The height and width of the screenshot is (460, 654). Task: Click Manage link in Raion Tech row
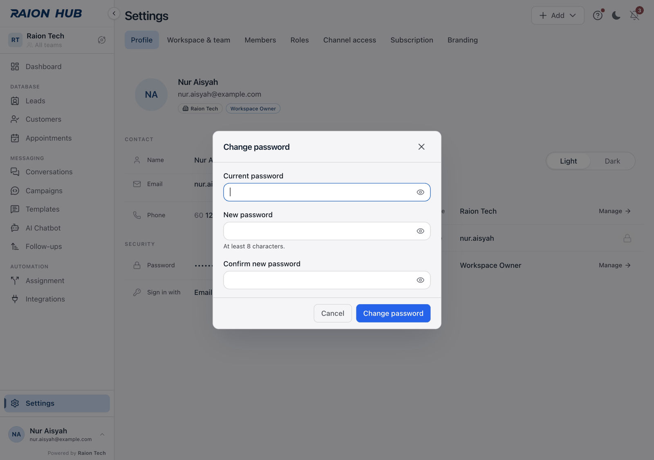tap(615, 211)
